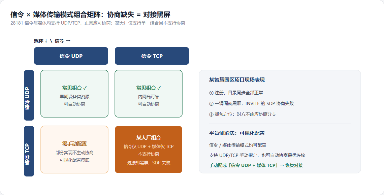Click the 内网高可靠 cell text
384x195 pixels.
(149, 97)
